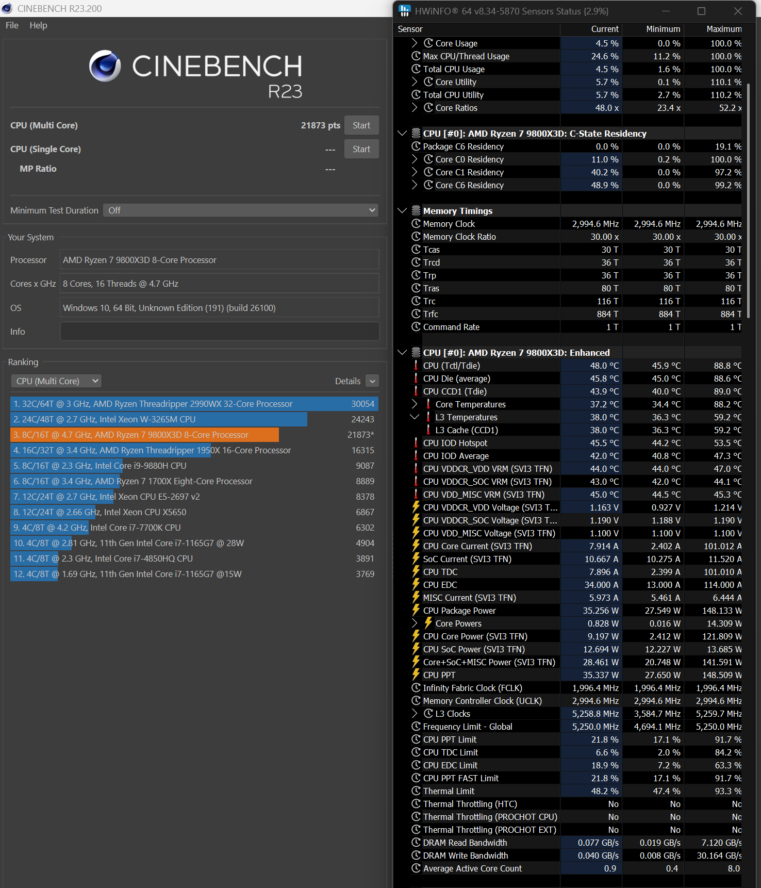Click the Cinebench app icon in title bar
This screenshot has height=888, width=761.
tap(7, 8)
